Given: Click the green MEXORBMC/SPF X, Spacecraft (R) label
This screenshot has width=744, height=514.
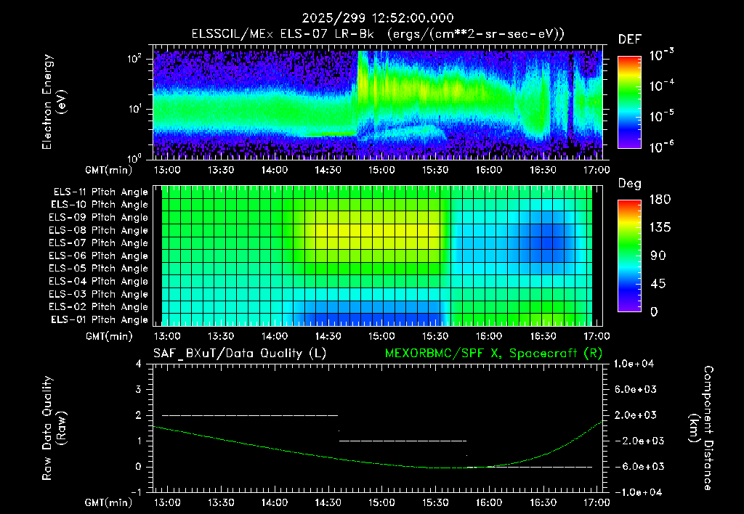Looking at the screenshot, I should point(493,354).
